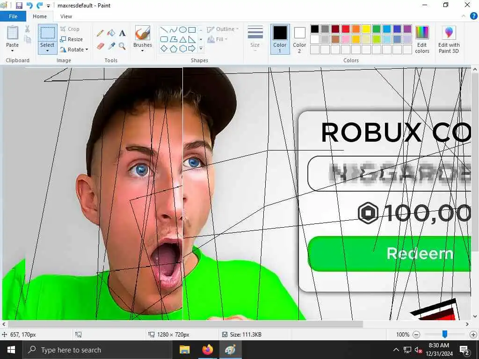Open the Customize Quick Access Toolbar arrow
Image resolution: width=479 pixels, height=359 pixels.
48,6
